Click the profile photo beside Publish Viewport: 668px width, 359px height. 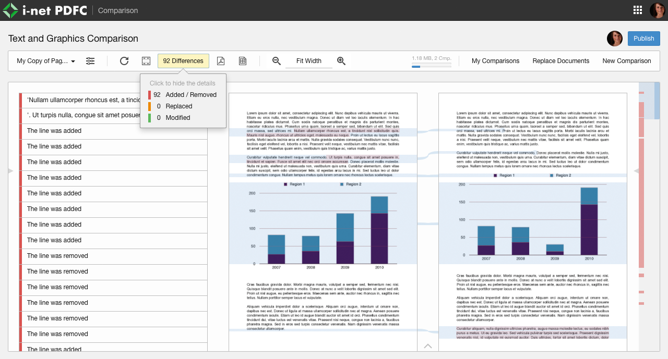pyautogui.click(x=615, y=39)
